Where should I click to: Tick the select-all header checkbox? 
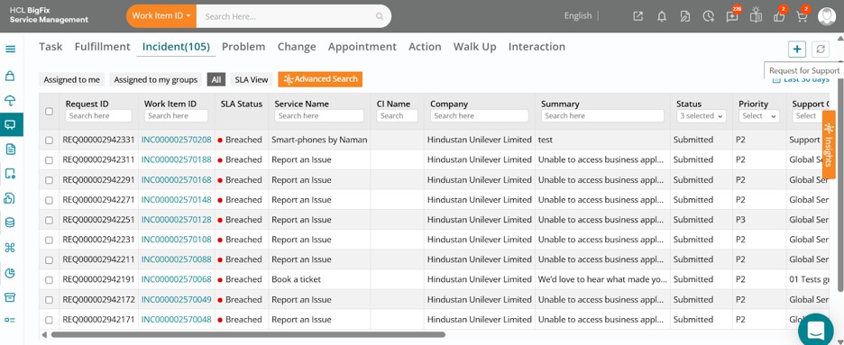click(49, 111)
